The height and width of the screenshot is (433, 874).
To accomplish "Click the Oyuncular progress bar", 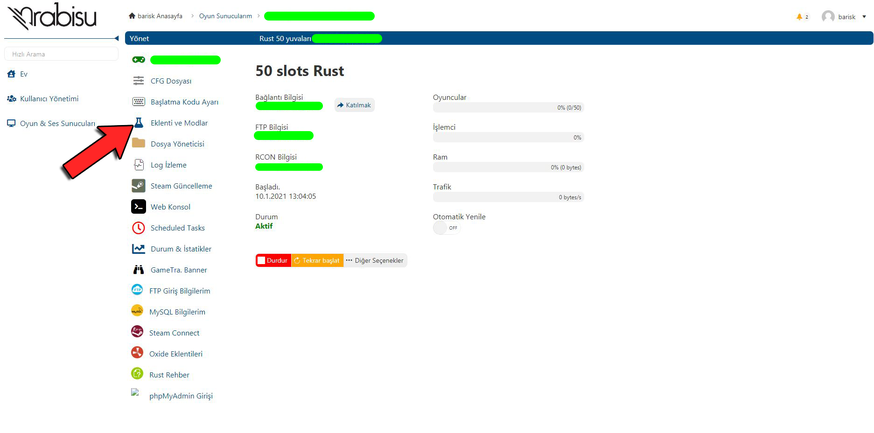I will (509, 107).
